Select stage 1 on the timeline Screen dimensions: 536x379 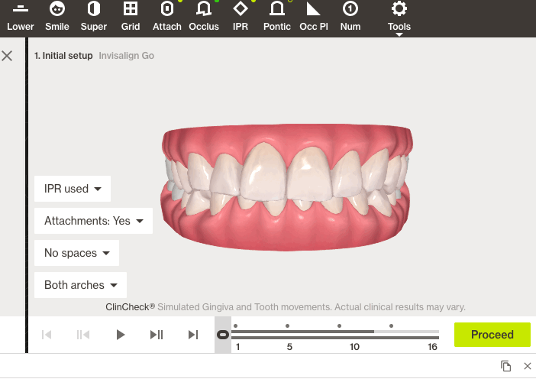[x=237, y=347]
